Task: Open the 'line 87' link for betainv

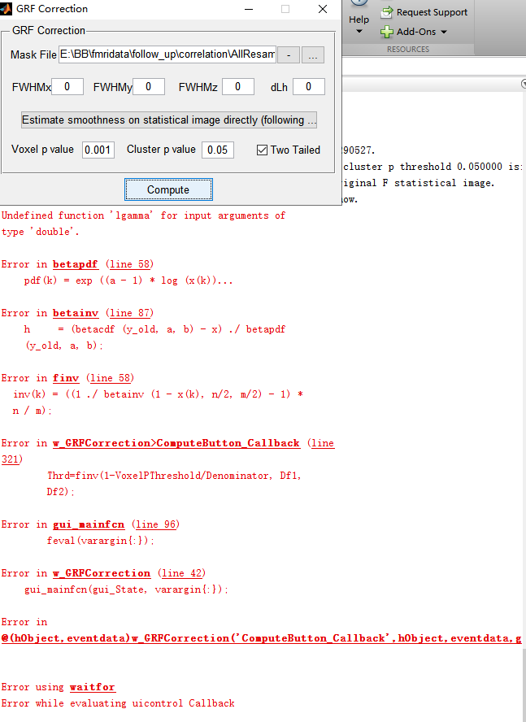Action: pyautogui.click(x=131, y=313)
